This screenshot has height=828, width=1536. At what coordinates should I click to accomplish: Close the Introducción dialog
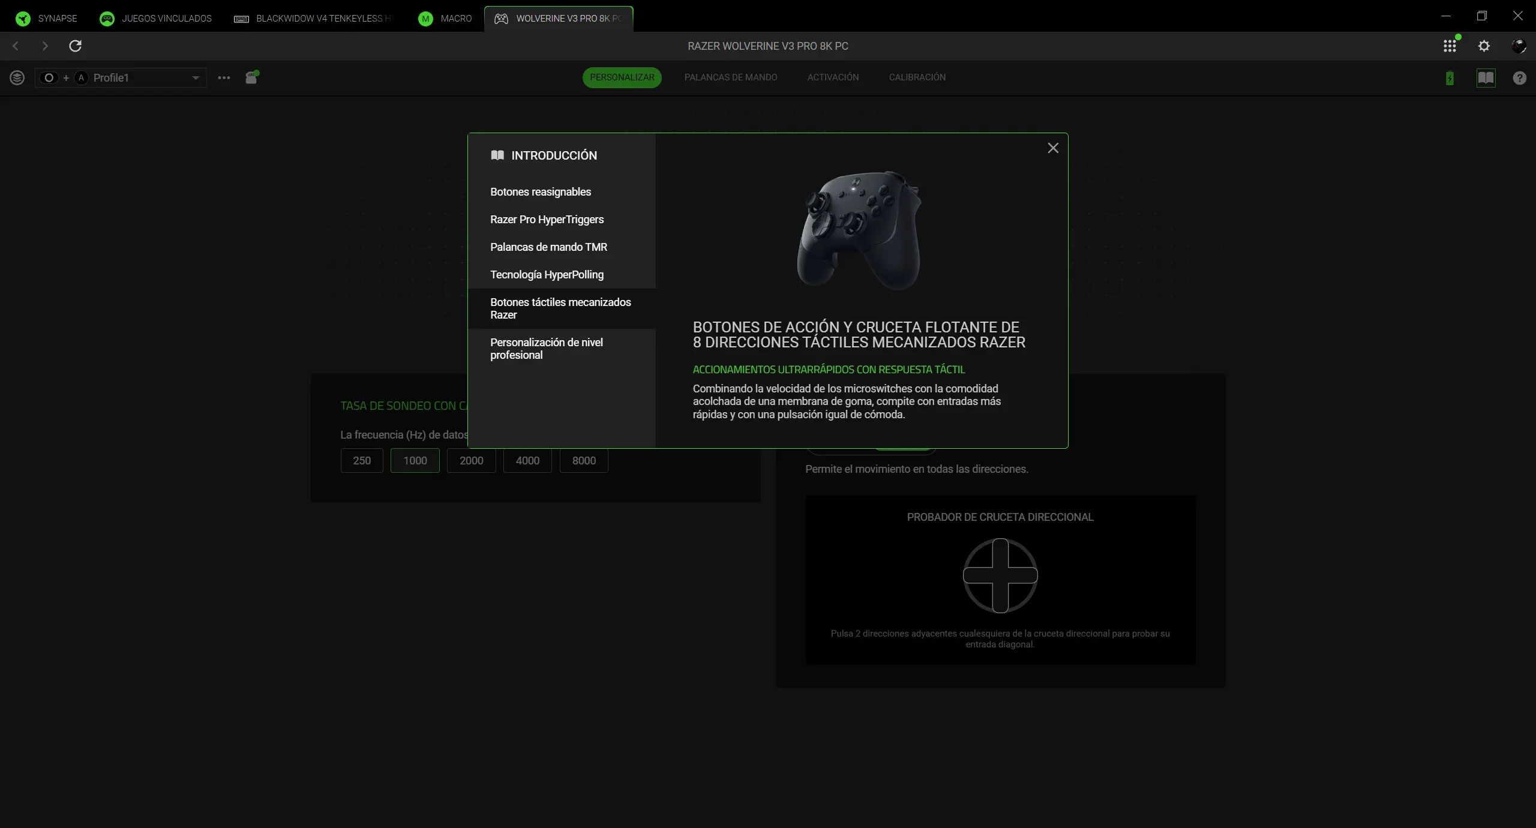click(x=1053, y=148)
